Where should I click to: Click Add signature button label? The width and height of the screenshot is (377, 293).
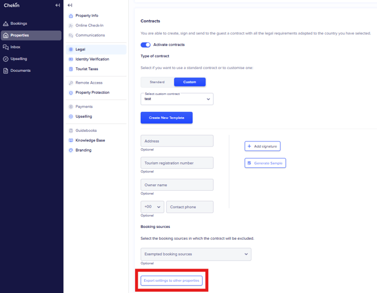(266, 146)
